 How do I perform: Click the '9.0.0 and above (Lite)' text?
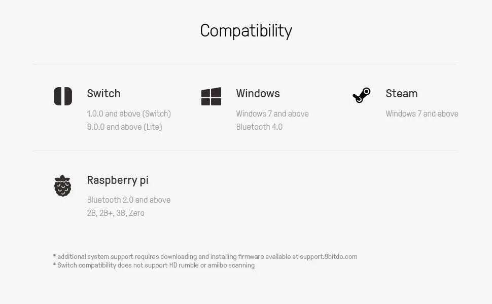point(124,127)
